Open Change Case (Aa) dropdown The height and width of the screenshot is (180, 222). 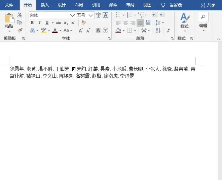coord(68,30)
